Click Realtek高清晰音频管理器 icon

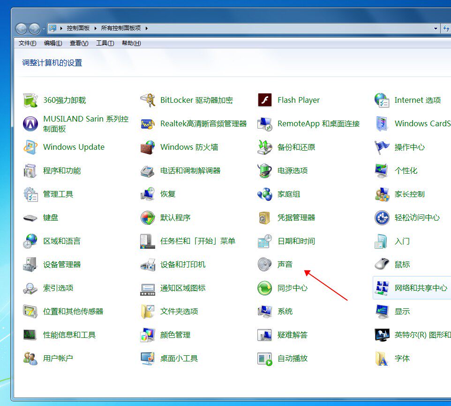click(x=148, y=124)
